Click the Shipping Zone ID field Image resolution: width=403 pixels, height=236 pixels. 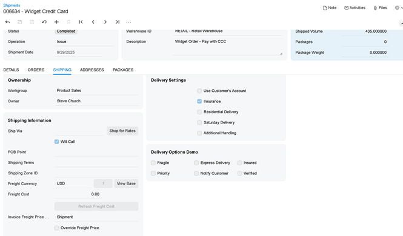[x=96, y=173]
